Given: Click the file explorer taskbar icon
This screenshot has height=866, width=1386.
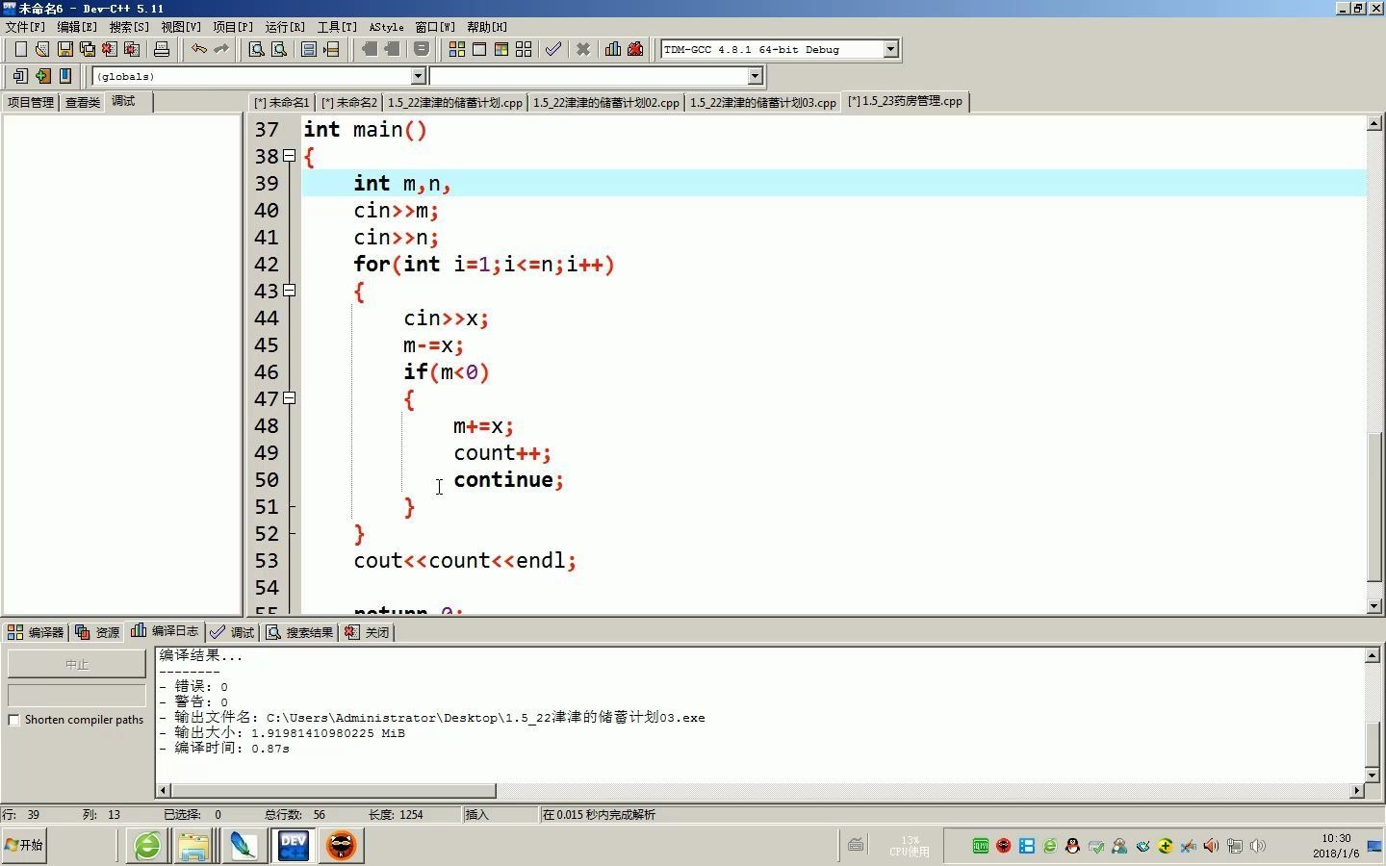Looking at the screenshot, I should click(x=193, y=845).
